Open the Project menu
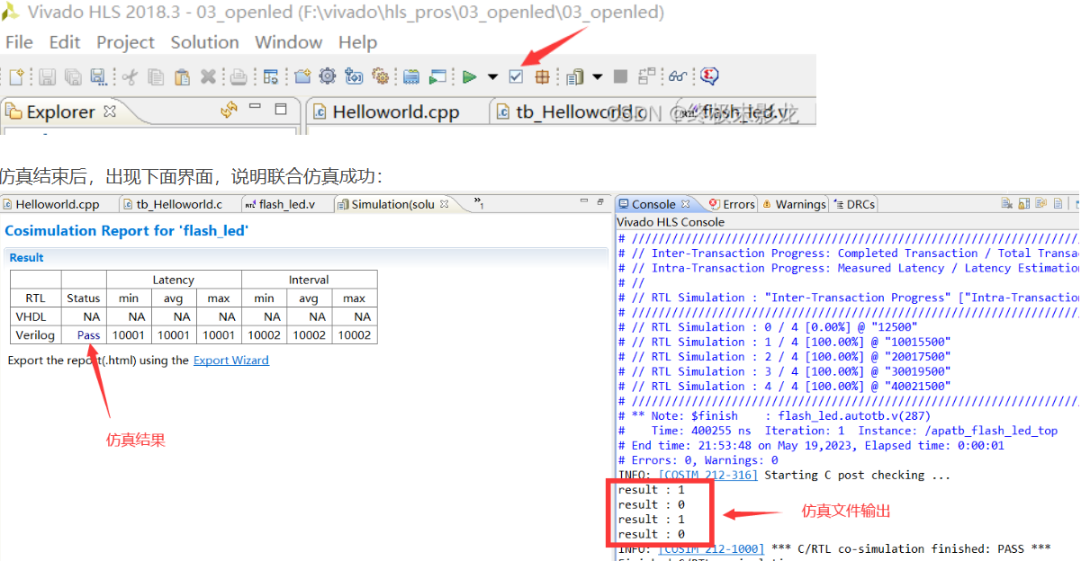Viewport: 1081px width, 561px height. pos(125,42)
